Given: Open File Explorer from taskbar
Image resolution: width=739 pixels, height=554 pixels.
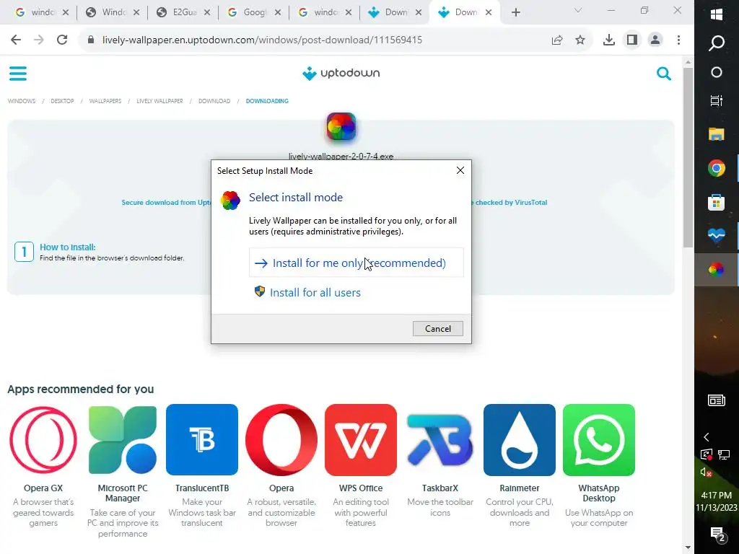Looking at the screenshot, I should tap(717, 134).
